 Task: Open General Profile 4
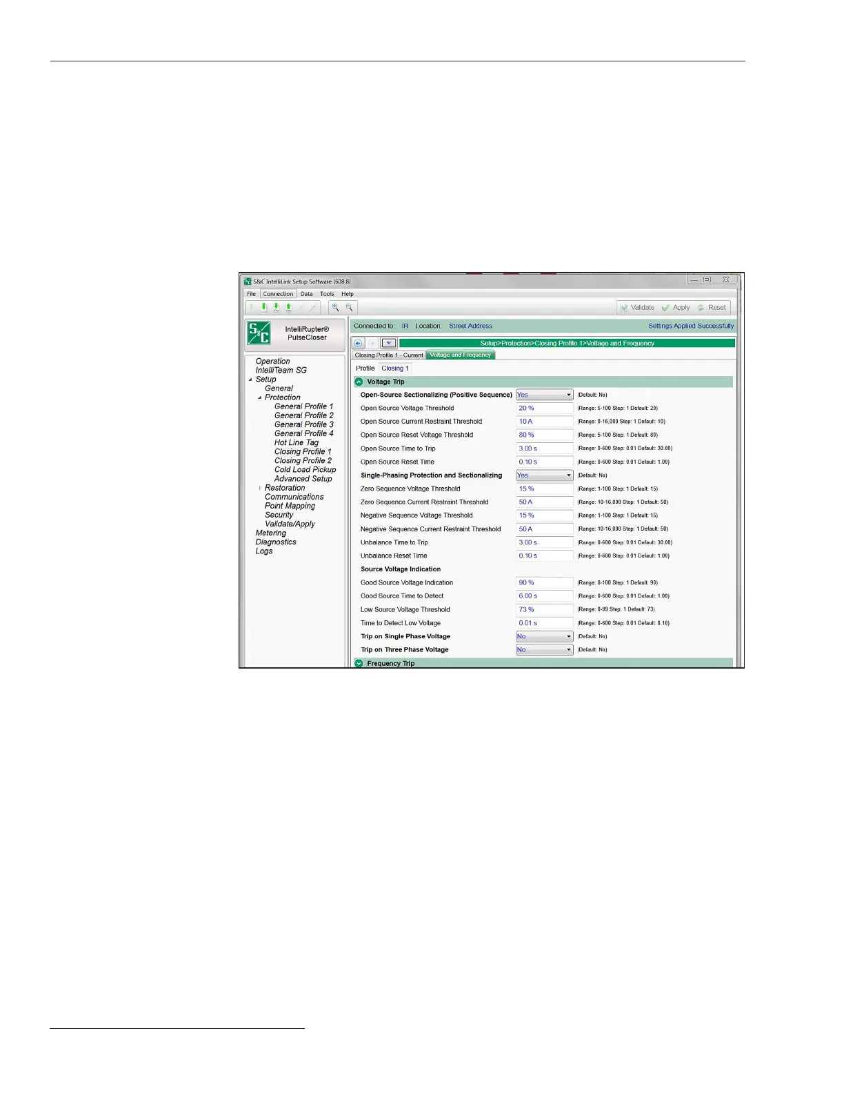pos(303,433)
